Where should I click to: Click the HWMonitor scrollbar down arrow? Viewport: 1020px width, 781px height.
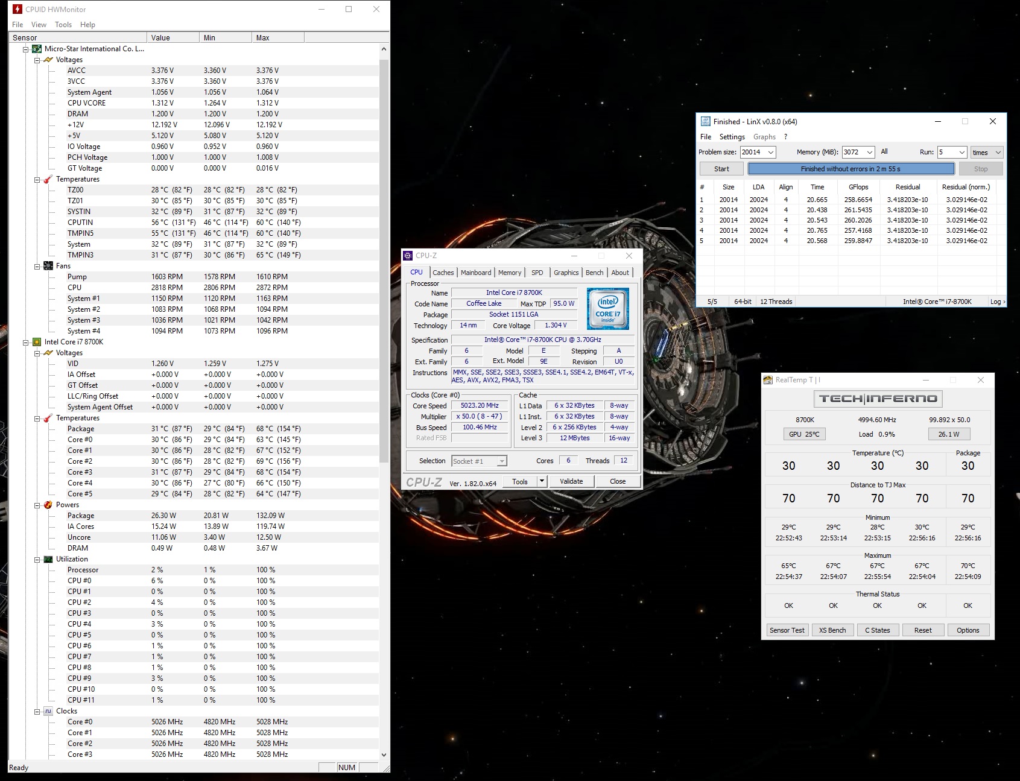tap(384, 754)
